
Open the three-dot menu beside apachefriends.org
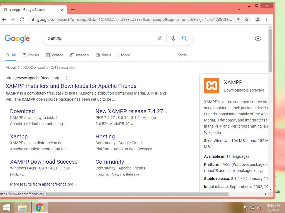pyautogui.click(x=66, y=78)
